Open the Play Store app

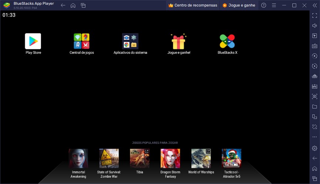(x=33, y=41)
